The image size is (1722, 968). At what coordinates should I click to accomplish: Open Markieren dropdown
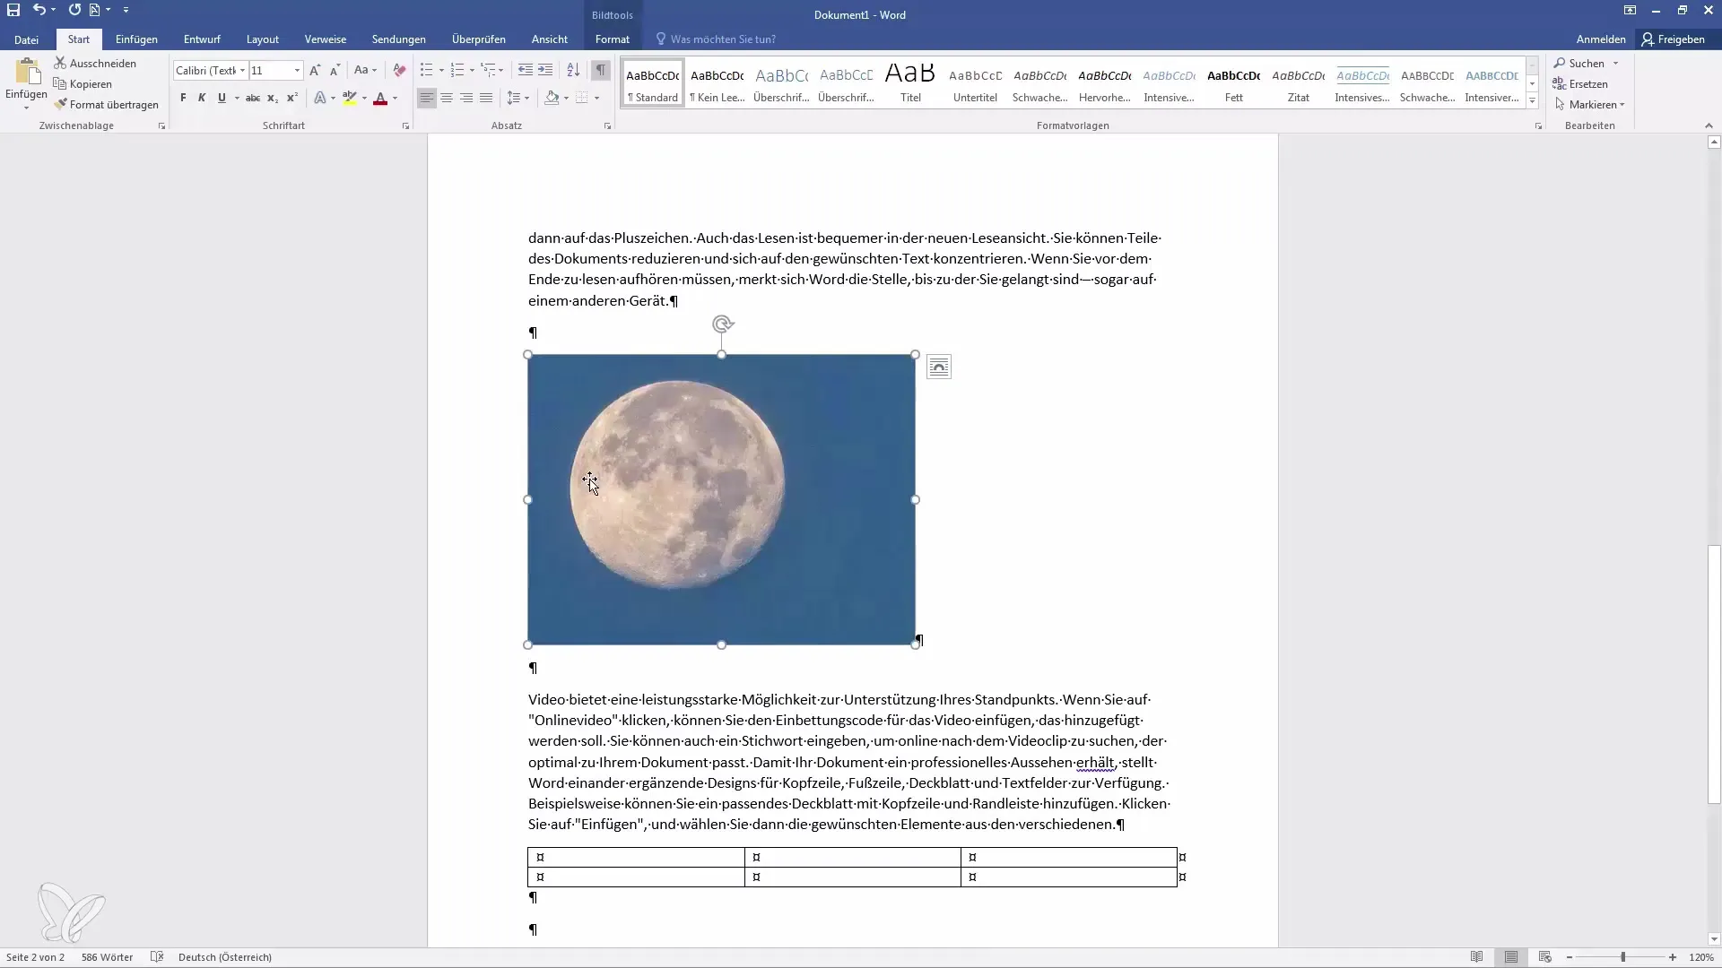click(x=1590, y=104)
